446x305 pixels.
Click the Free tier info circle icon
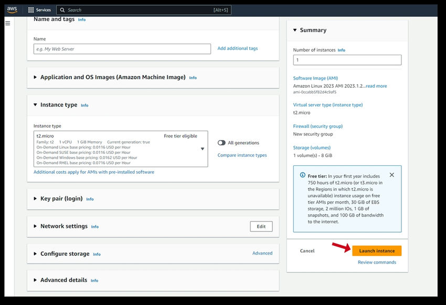click(x=303, y=175)
